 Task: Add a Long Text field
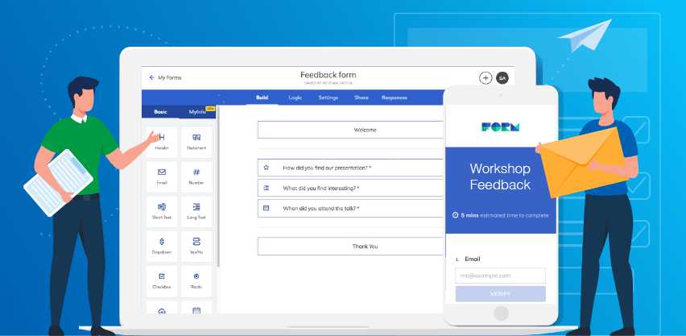coord(196,212)
